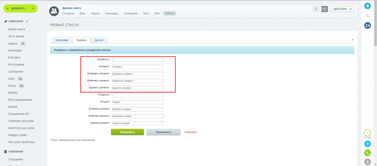377x166 pixels.
Task: Click the Отменить link
Action: [x=191, y=132]
